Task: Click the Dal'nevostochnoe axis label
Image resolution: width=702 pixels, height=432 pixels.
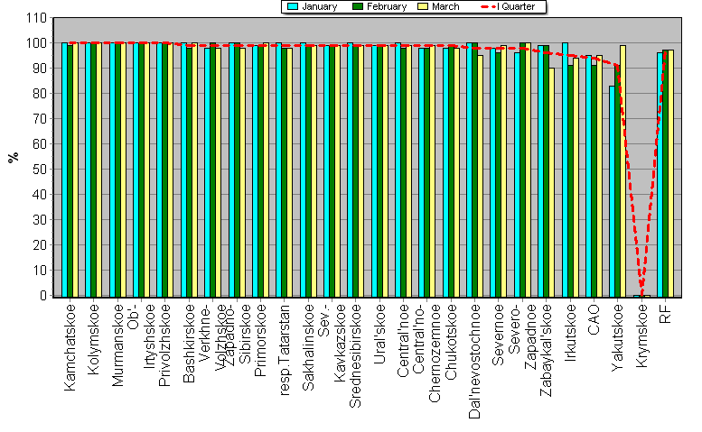Action: click(474, 362)
